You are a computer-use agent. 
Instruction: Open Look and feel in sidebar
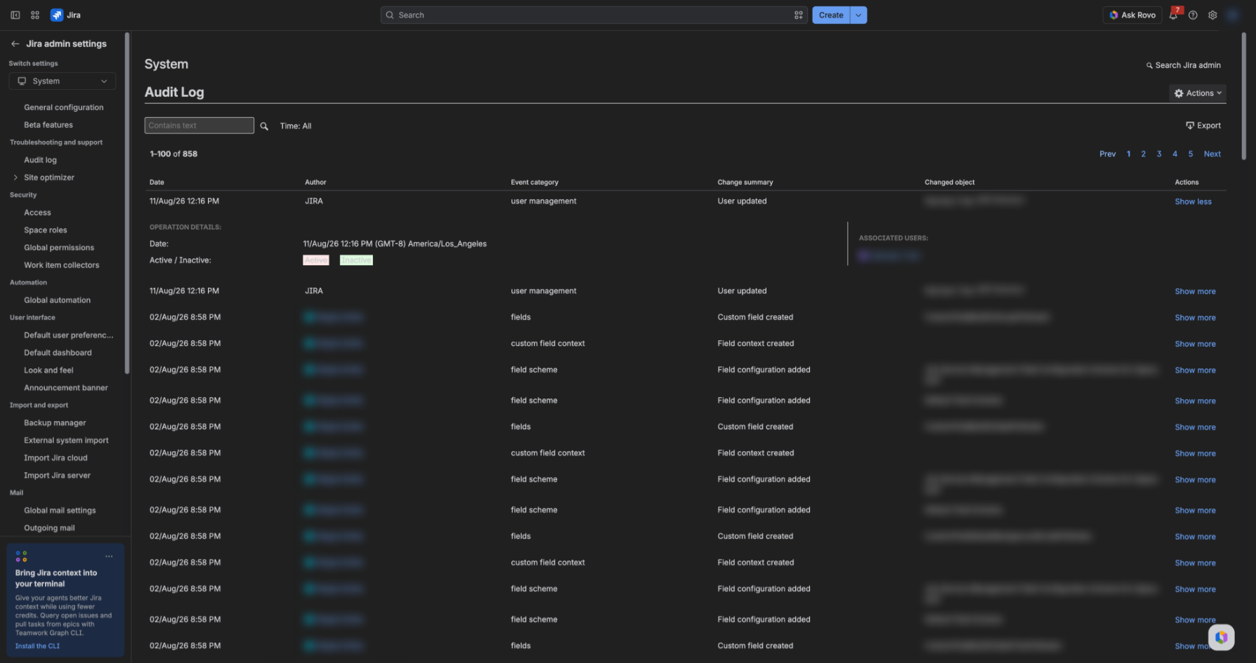pos(48,370)
